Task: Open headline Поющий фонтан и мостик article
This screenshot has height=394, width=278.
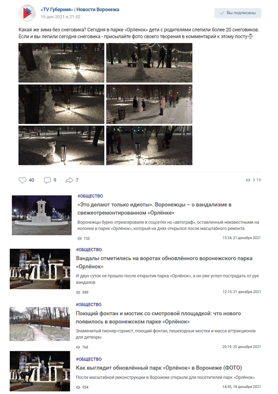Action: [x=158, y=317]
